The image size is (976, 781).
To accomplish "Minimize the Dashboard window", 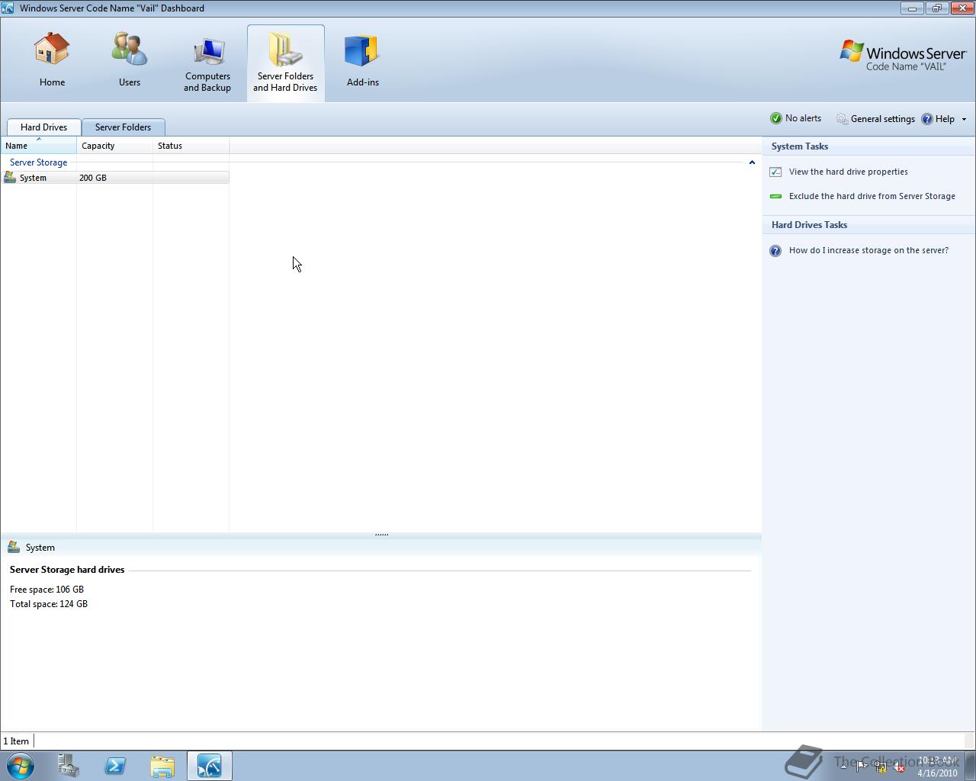I will (x=912, y=8).
